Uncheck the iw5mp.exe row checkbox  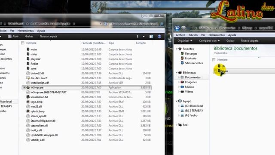point(24,87)
